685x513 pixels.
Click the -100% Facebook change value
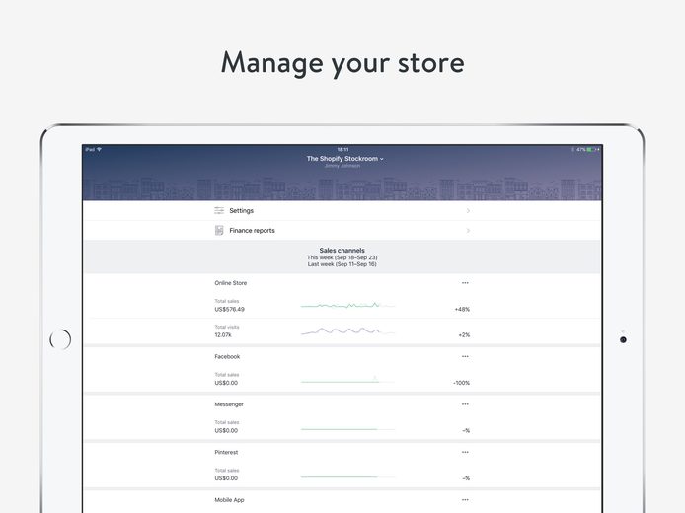(461, 383)
